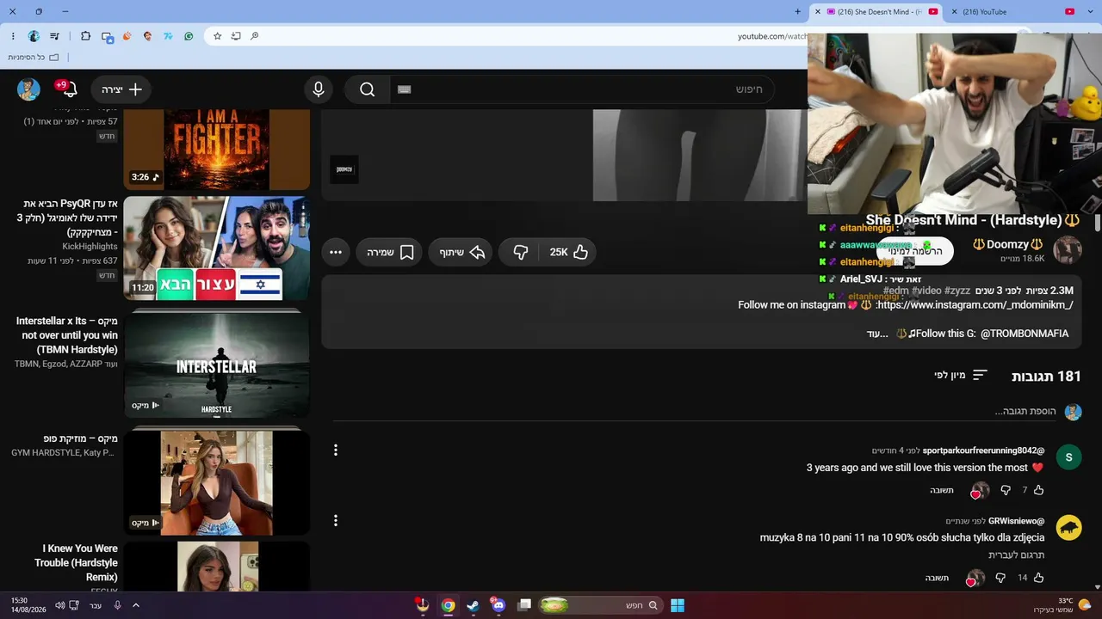Open the PsyQR video thumbnail
The image size is (1102, 619).
click(217, 248)
